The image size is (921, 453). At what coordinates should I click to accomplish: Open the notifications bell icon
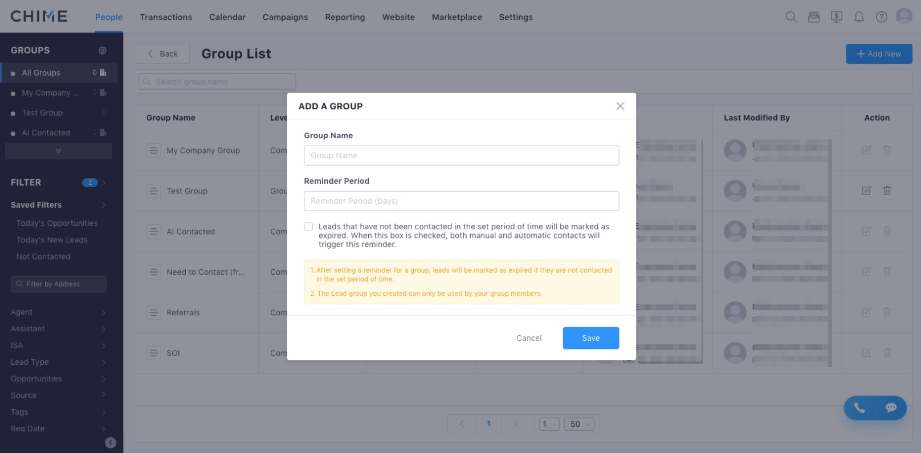pyautogui.click(x=859, y=17)
